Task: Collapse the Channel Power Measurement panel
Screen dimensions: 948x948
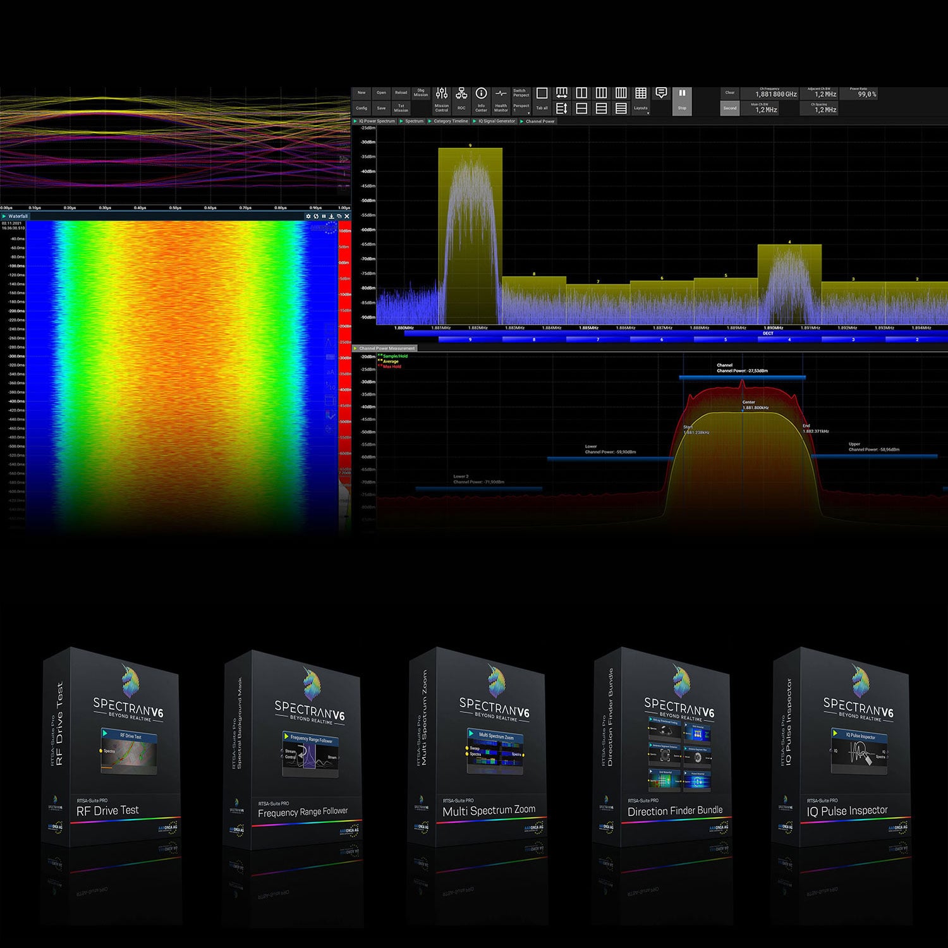Action: point(355,348)
